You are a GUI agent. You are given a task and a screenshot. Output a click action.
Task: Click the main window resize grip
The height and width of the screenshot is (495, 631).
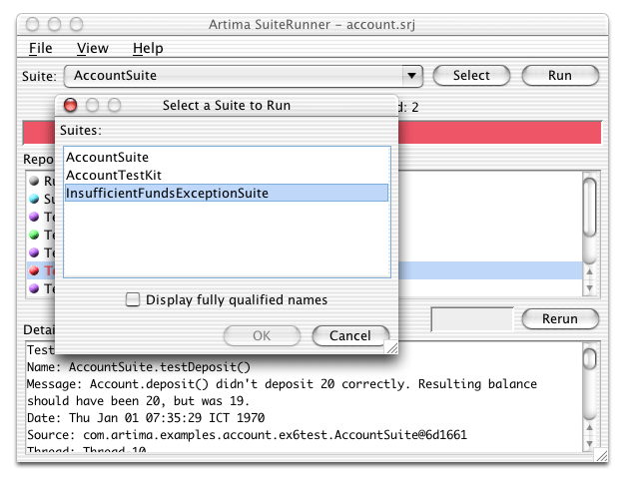coord(602,456)
